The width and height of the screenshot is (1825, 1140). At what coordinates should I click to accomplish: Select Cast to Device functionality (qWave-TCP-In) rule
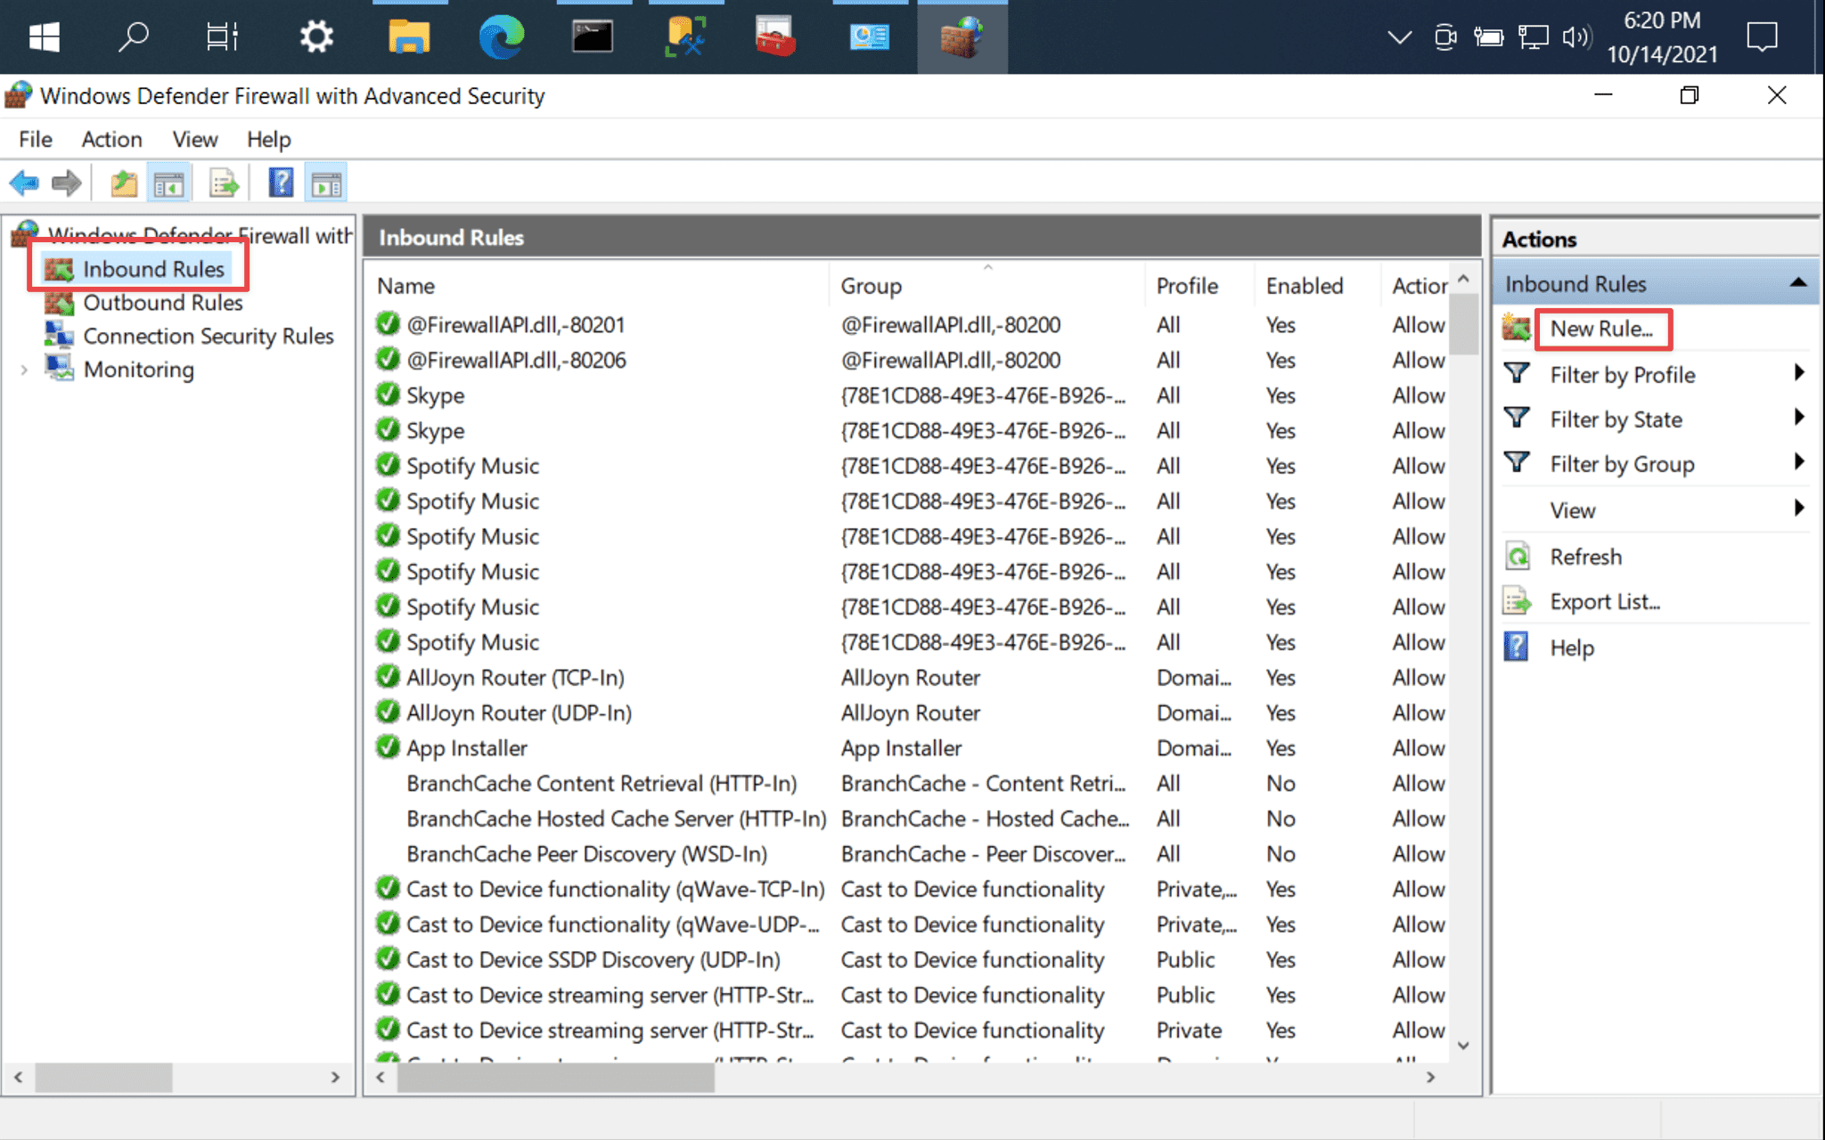click(615, 890)
